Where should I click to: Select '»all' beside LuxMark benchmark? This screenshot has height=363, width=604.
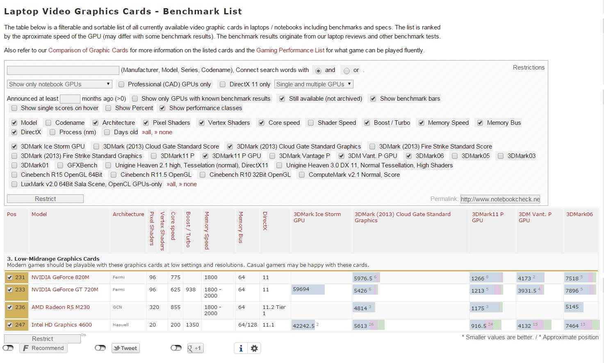point(171,184)
